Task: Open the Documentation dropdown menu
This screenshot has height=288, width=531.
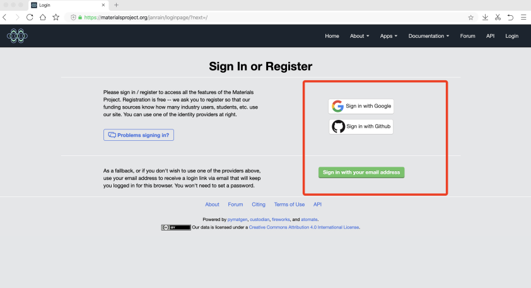Action: pos(429,36)
